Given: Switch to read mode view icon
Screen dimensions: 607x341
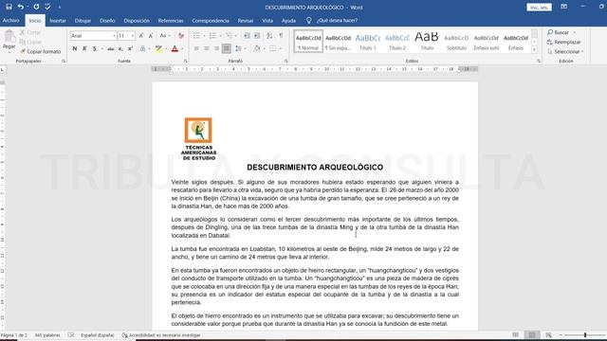Looking at the screenshot, I should tap(515, 334).
